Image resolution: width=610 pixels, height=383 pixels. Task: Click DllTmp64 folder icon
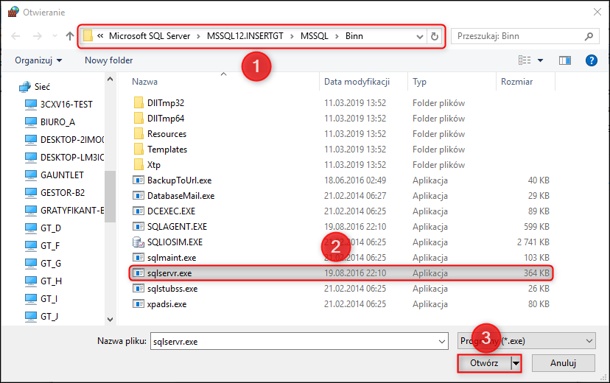[139, 118]
